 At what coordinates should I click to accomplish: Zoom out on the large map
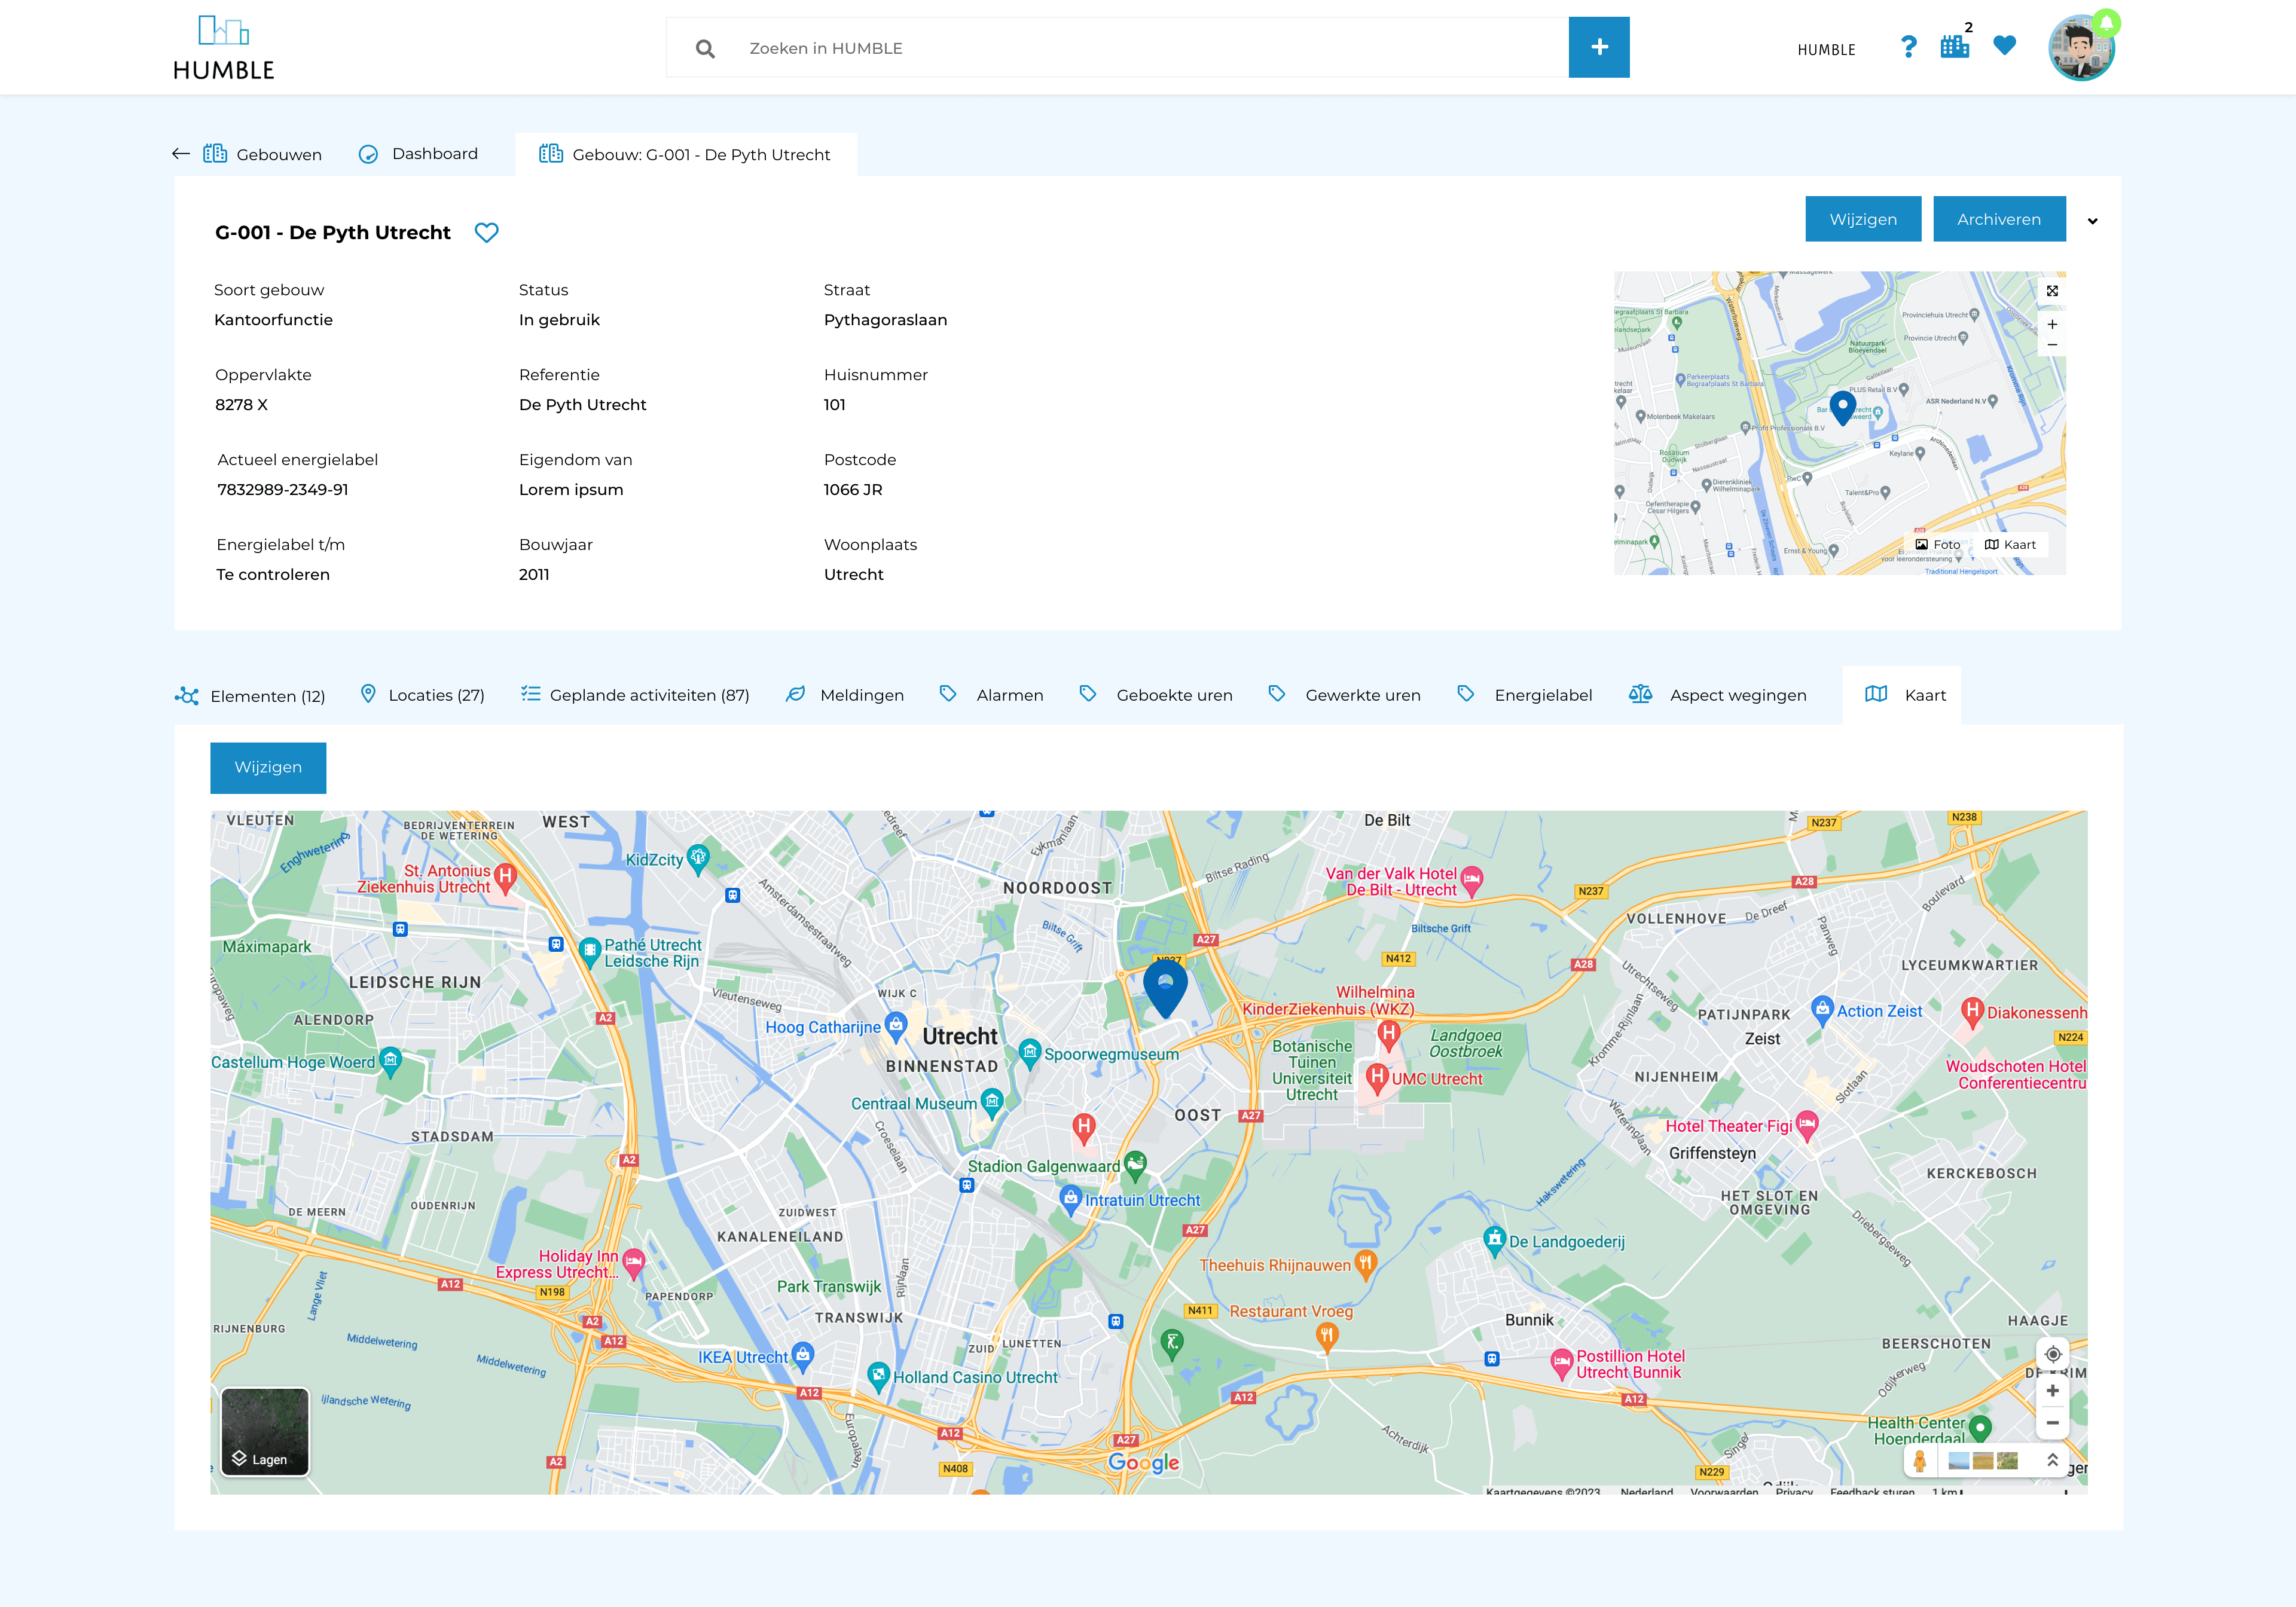tap(2052, 1422)
